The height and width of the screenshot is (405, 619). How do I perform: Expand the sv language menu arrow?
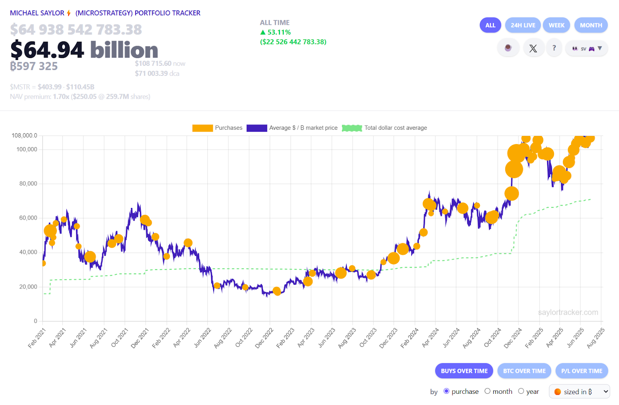pos(600,48)
